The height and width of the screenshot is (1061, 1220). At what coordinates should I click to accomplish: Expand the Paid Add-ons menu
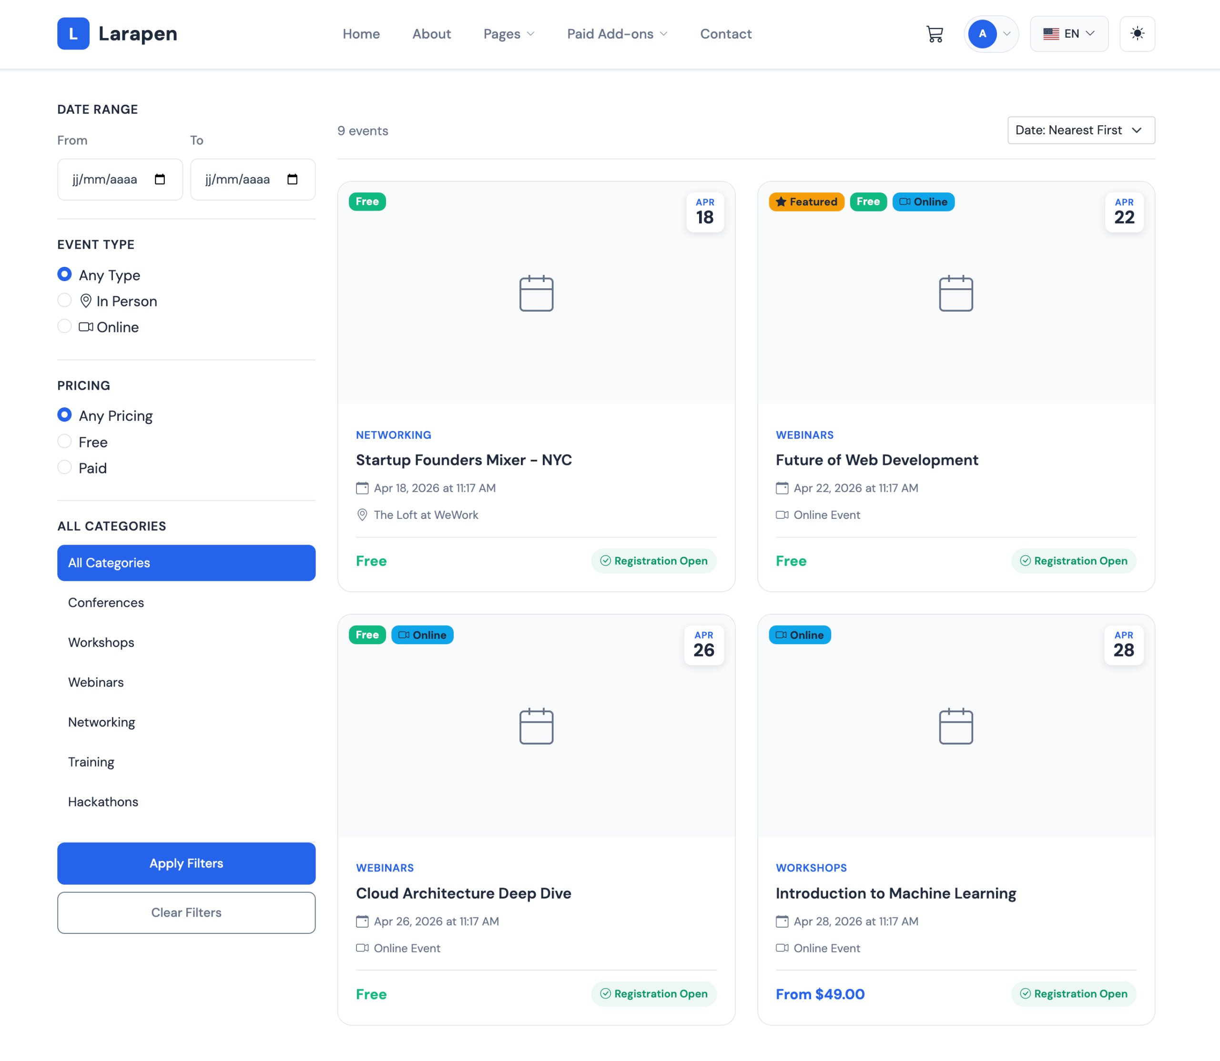(x=617, y=34)
